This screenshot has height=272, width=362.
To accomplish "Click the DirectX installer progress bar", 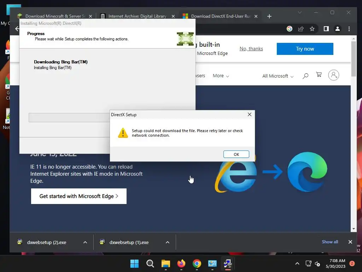I will (69, 118).
